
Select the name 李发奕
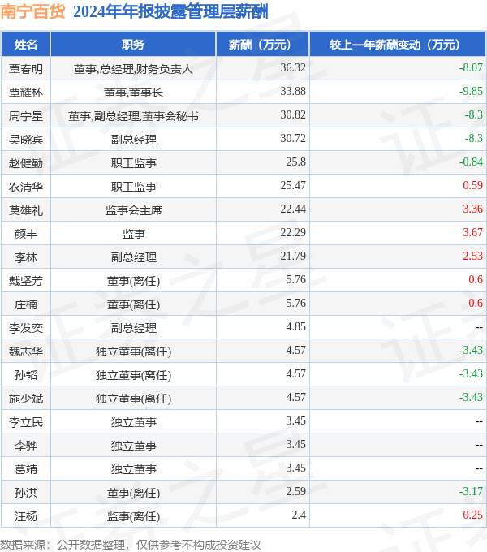26,328
